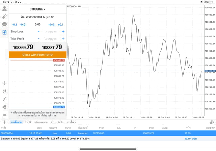Increase volume by 0.01
The image size is (216, 151).
[52, 25]
